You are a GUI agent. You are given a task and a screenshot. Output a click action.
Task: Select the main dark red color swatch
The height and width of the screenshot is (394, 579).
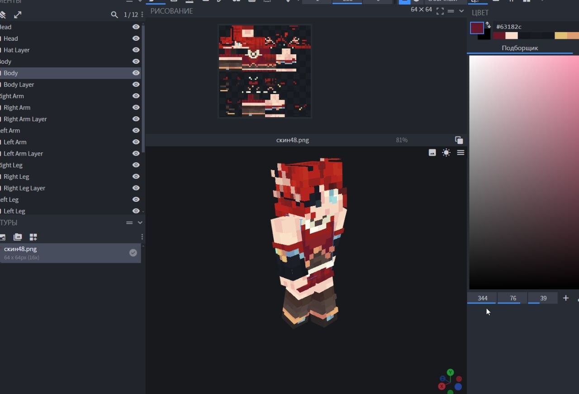477,28
